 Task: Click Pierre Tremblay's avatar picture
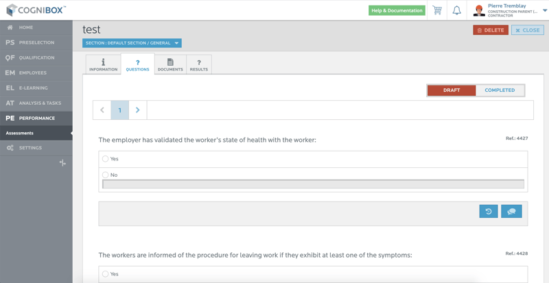[478, 10]
